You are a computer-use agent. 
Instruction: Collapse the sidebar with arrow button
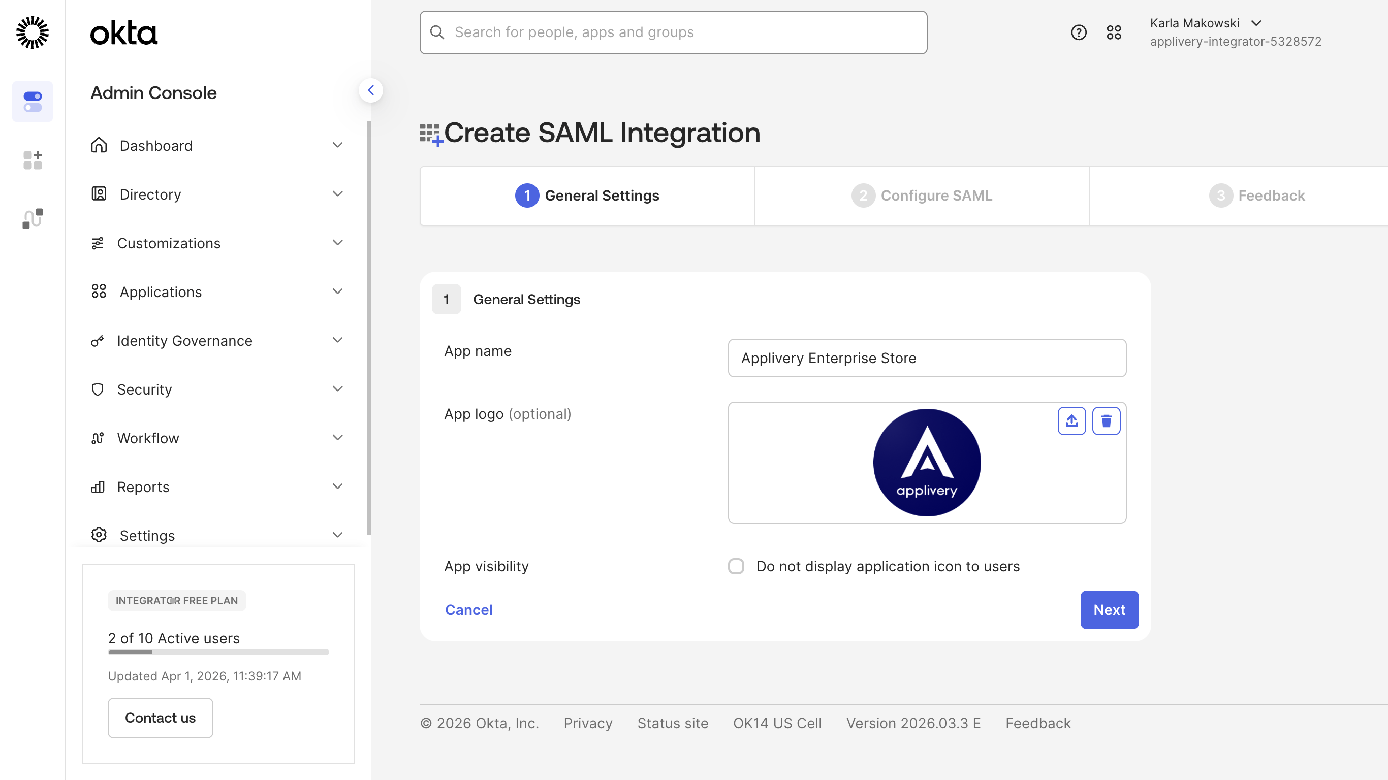coord(371,90)
